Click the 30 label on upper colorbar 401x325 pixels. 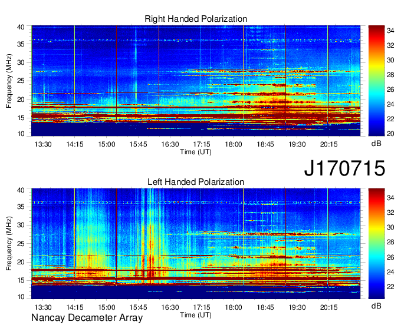point(390,60)
